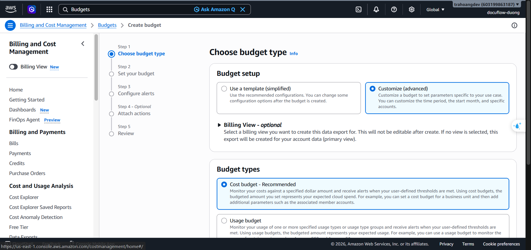
Task: Open the AWS services grid menu
Action: click(x=49, y=9)
